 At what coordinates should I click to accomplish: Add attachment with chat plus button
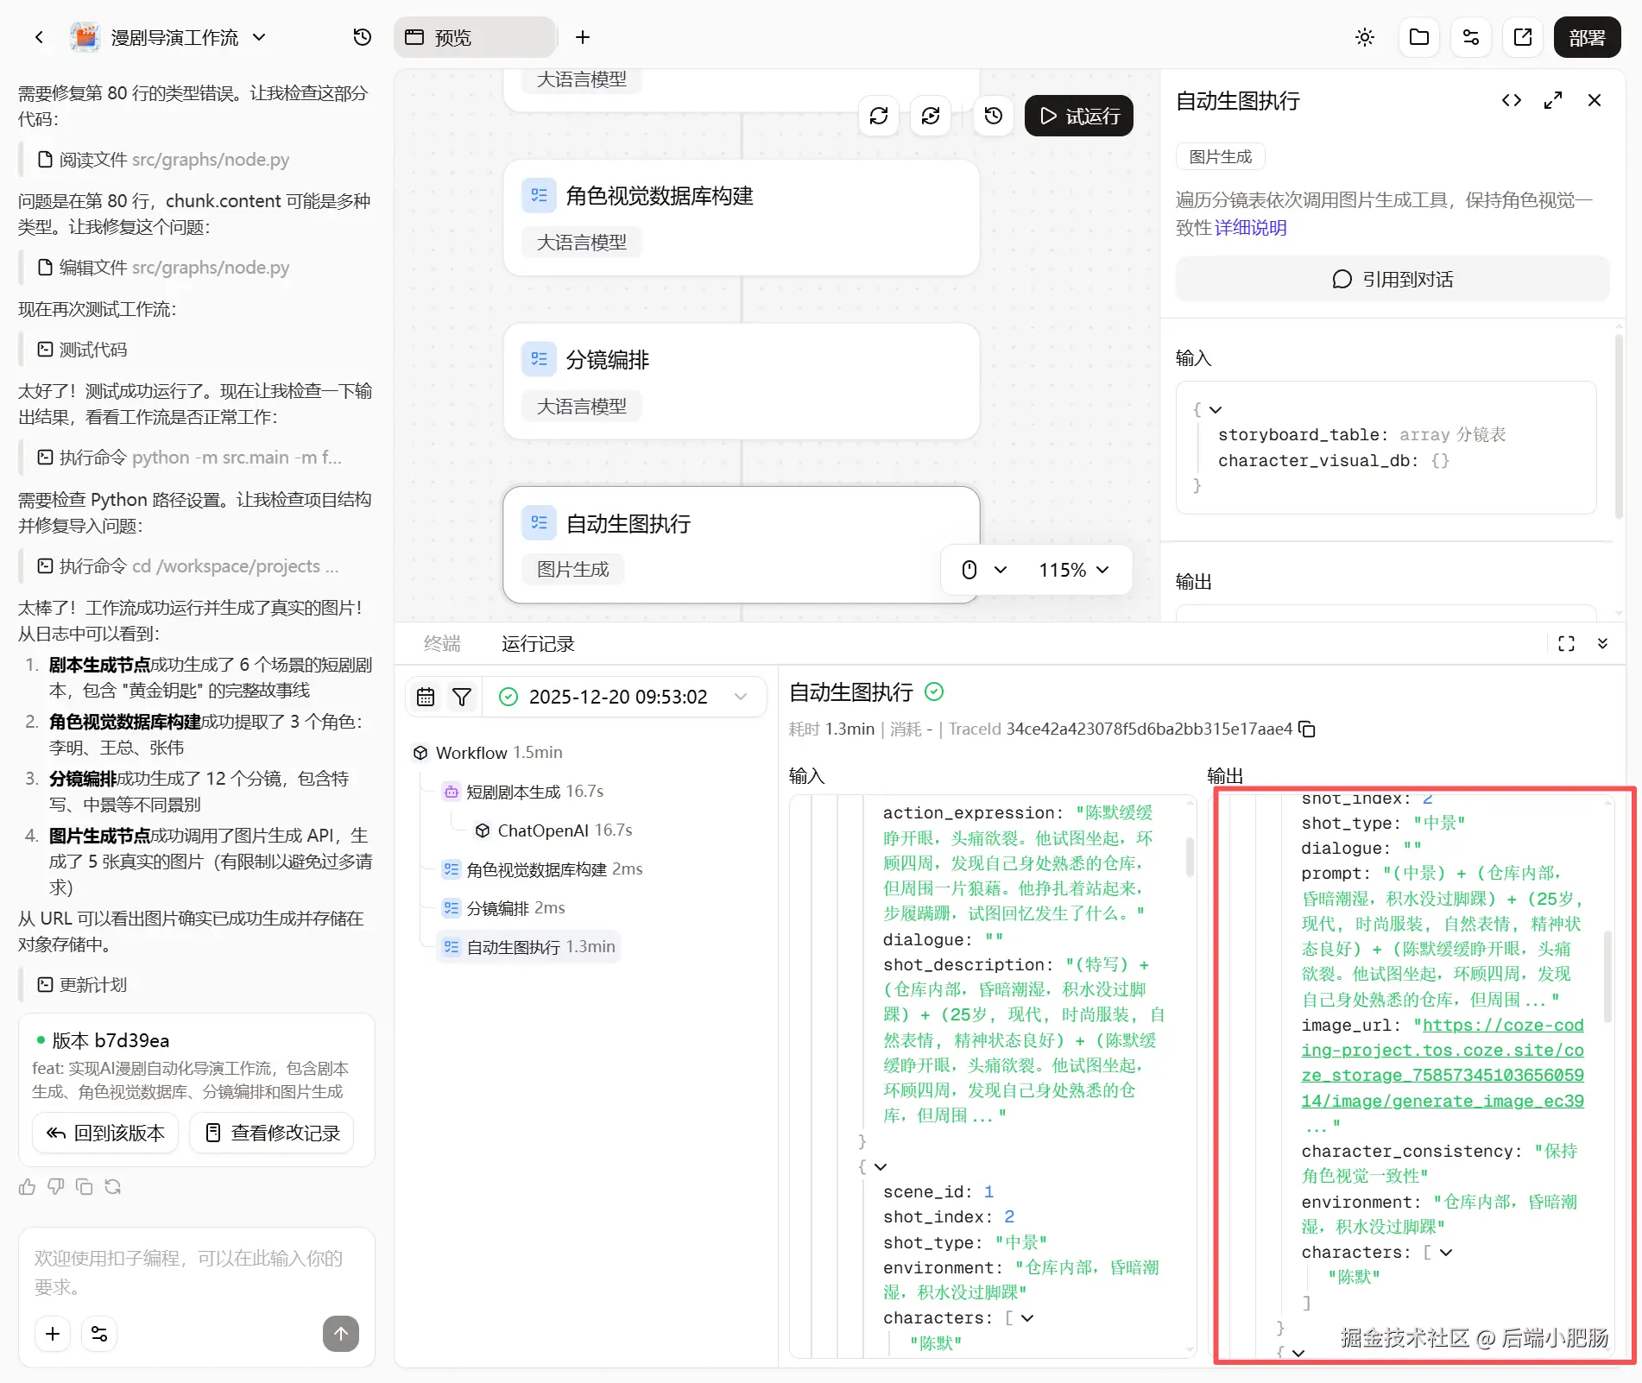click(x=53, y=1334)
